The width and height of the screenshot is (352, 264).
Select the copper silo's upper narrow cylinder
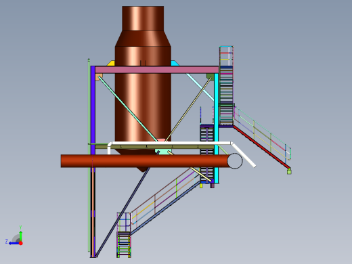pyautogui.click(x=143, y=18)
